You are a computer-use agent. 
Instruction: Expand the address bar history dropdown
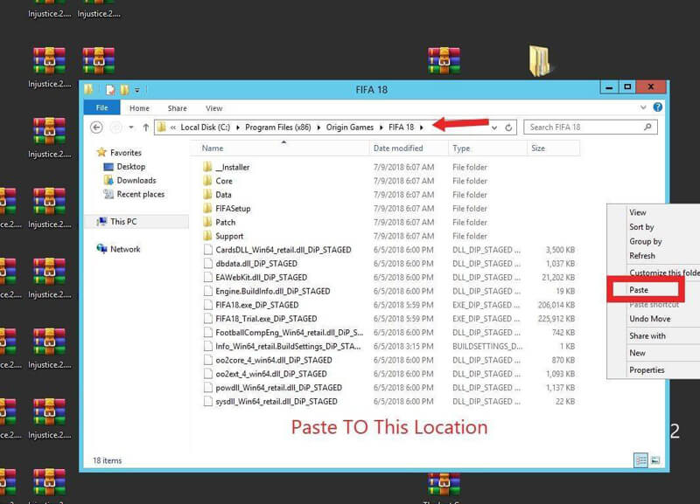pyautogui.click(x=494, y=128)
